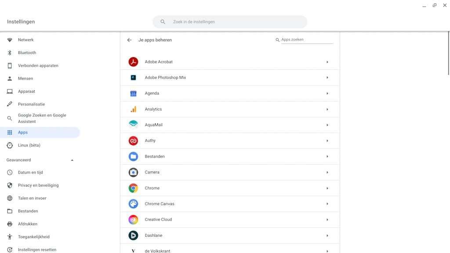This screenshot has width=450, height=253.
Task: Open the Bluetooth settings section
Action: tap(27, 53)
